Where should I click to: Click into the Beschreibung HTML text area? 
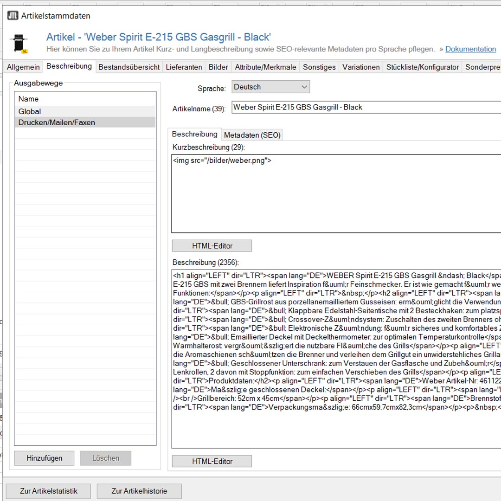point(336,359)
